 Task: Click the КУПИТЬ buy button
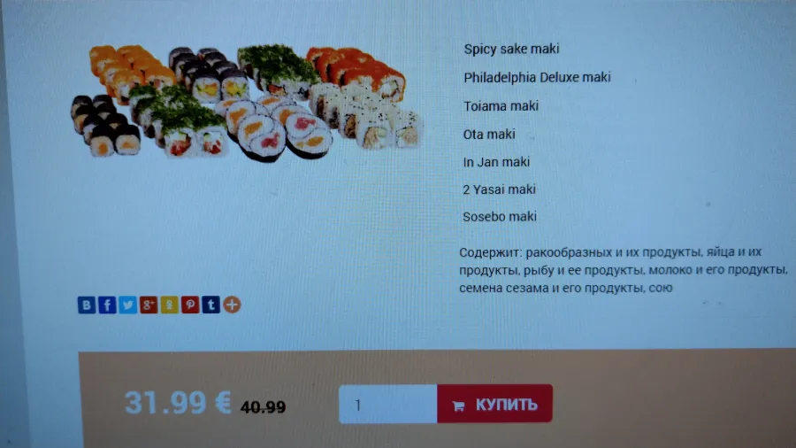tap(494, 404)
